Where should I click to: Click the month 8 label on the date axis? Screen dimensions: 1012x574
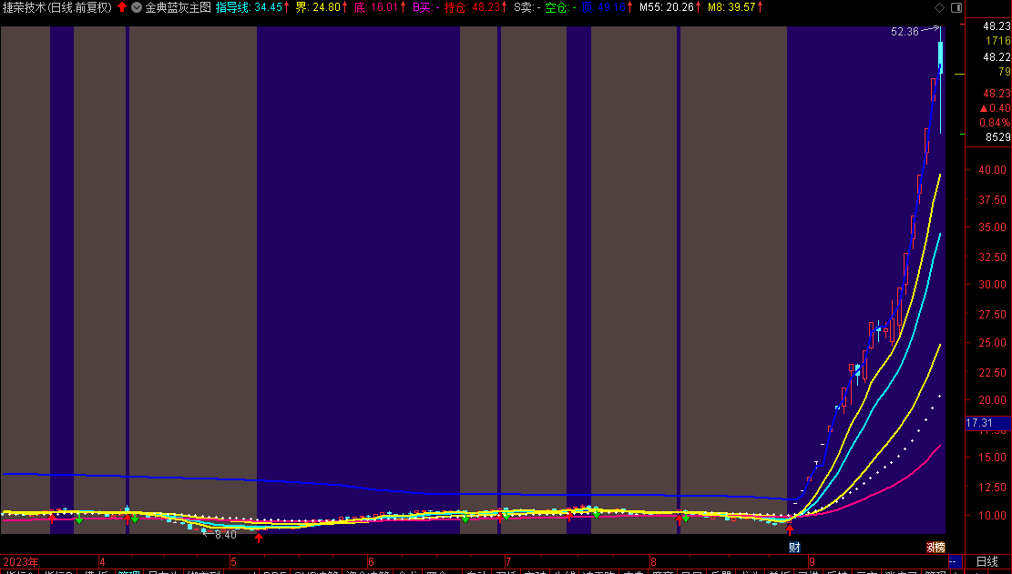click(x=653, y=562)
